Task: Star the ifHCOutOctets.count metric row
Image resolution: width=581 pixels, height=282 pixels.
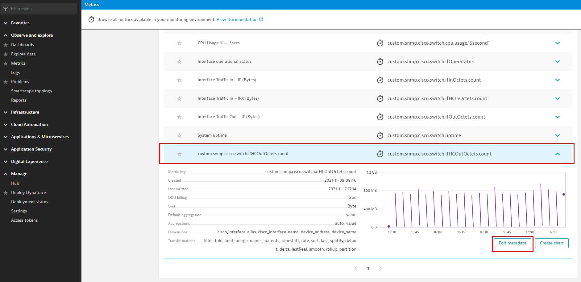Action: click(179, 154)
